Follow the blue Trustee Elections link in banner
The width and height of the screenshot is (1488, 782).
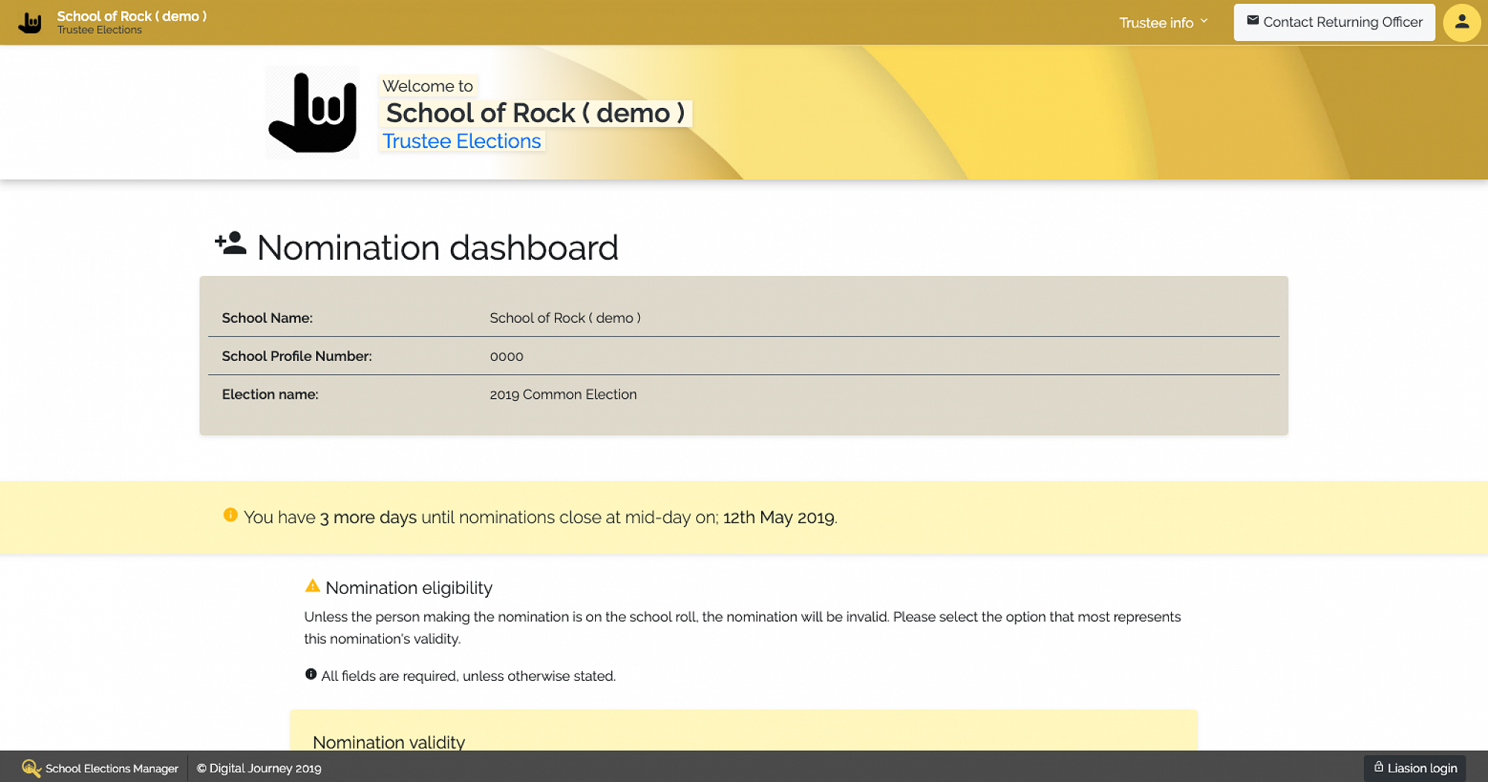pos(461,141)
